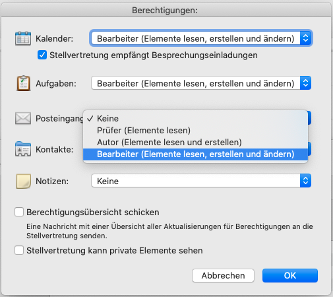The height and width of the screenshot is (297, 333).
Task: Open the Aufgaben permissions dropdown
Action: point(201,83)
